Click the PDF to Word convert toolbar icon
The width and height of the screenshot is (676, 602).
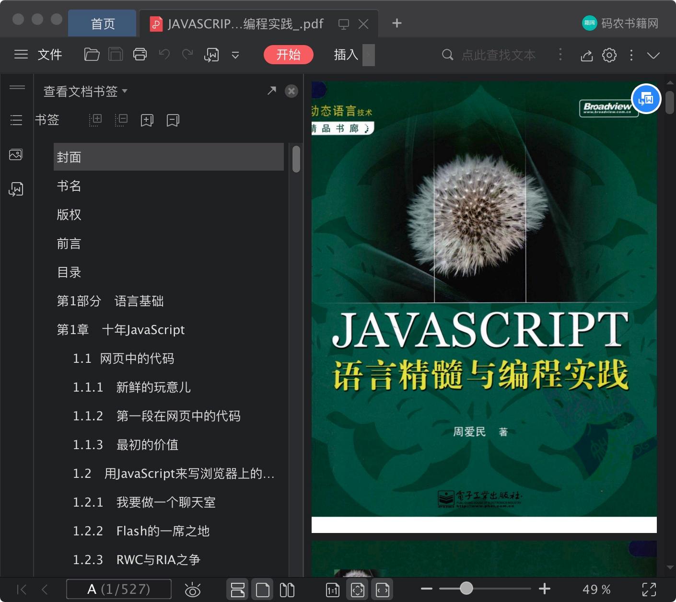click(x=211, y=55)
